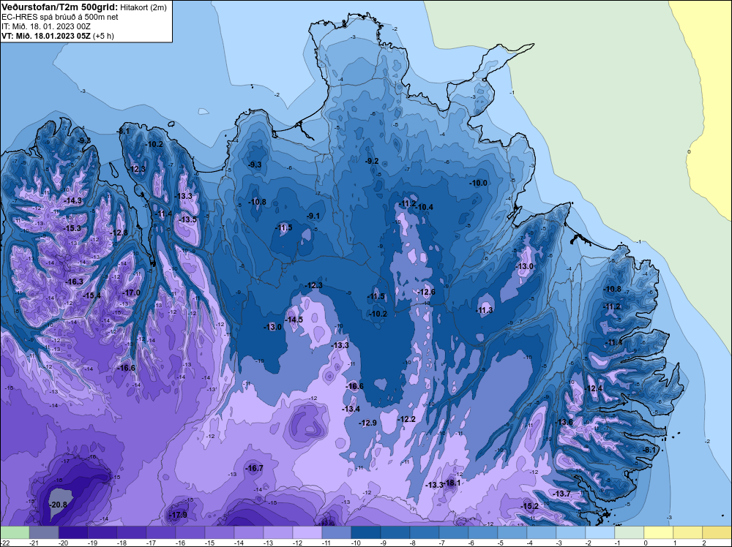Click the valid time 'VT: Mið. 18.01.2023 05Z'

pyautogui.click(x=46, y=36)
